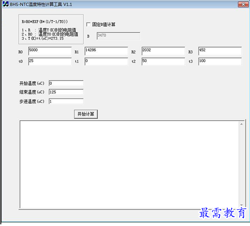Click inside the empty results text area
The image size is (250, 226).
tap(129, 165)
